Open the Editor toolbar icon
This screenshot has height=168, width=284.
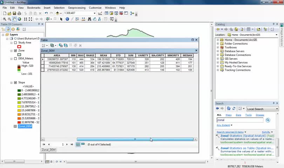pyautogui.click(x=100, y=13)
